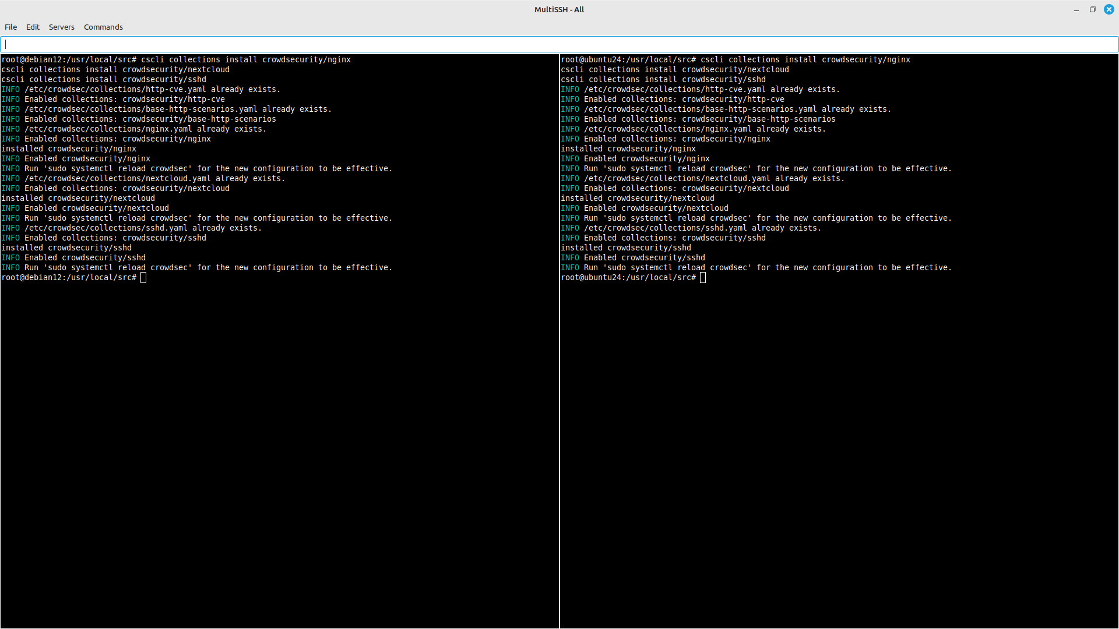1119x629 pixels.
Task: Click 'base-http-scenarios.yaml already exists' line in ubuntu24 pane
Action: [726, 109]
